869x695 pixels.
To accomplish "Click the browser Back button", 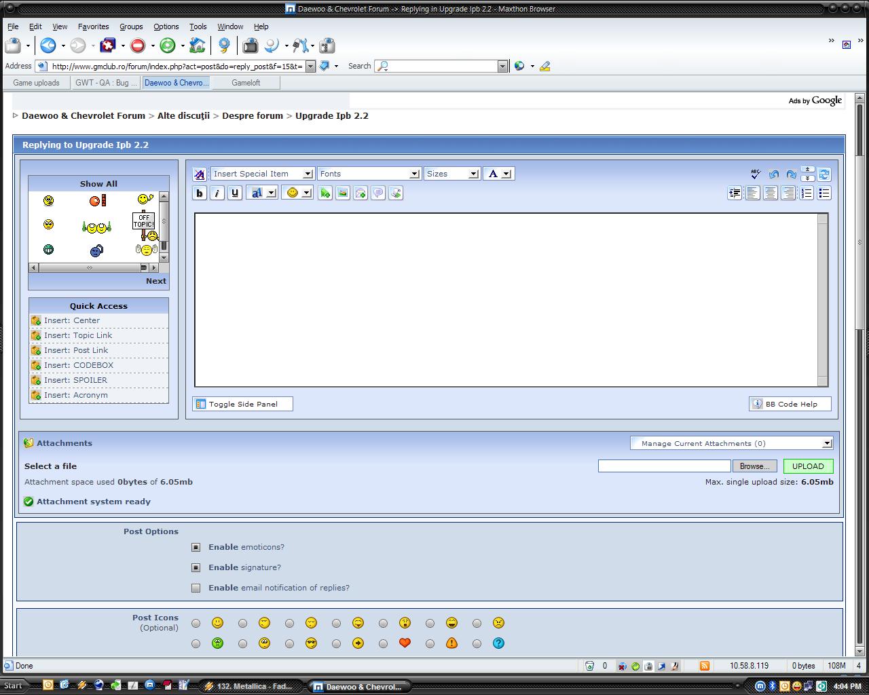I will pyautogui.click(x=48, y=45).
